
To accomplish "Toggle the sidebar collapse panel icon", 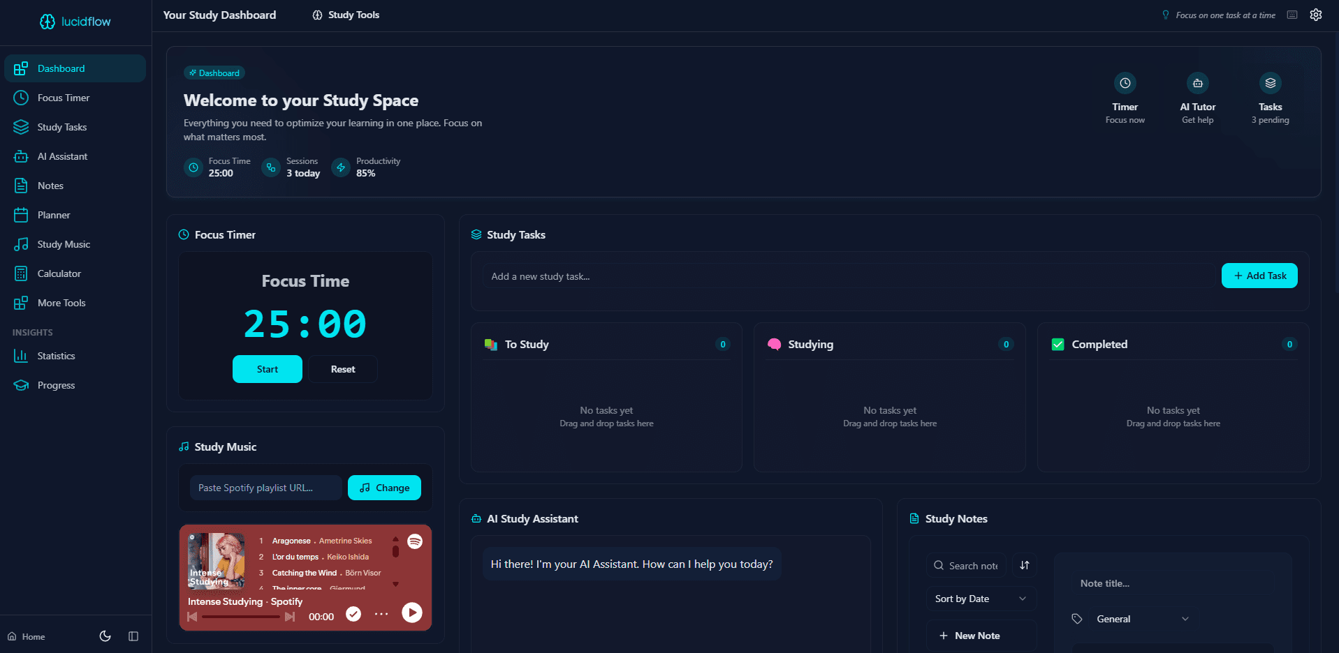I will [133, 636].
